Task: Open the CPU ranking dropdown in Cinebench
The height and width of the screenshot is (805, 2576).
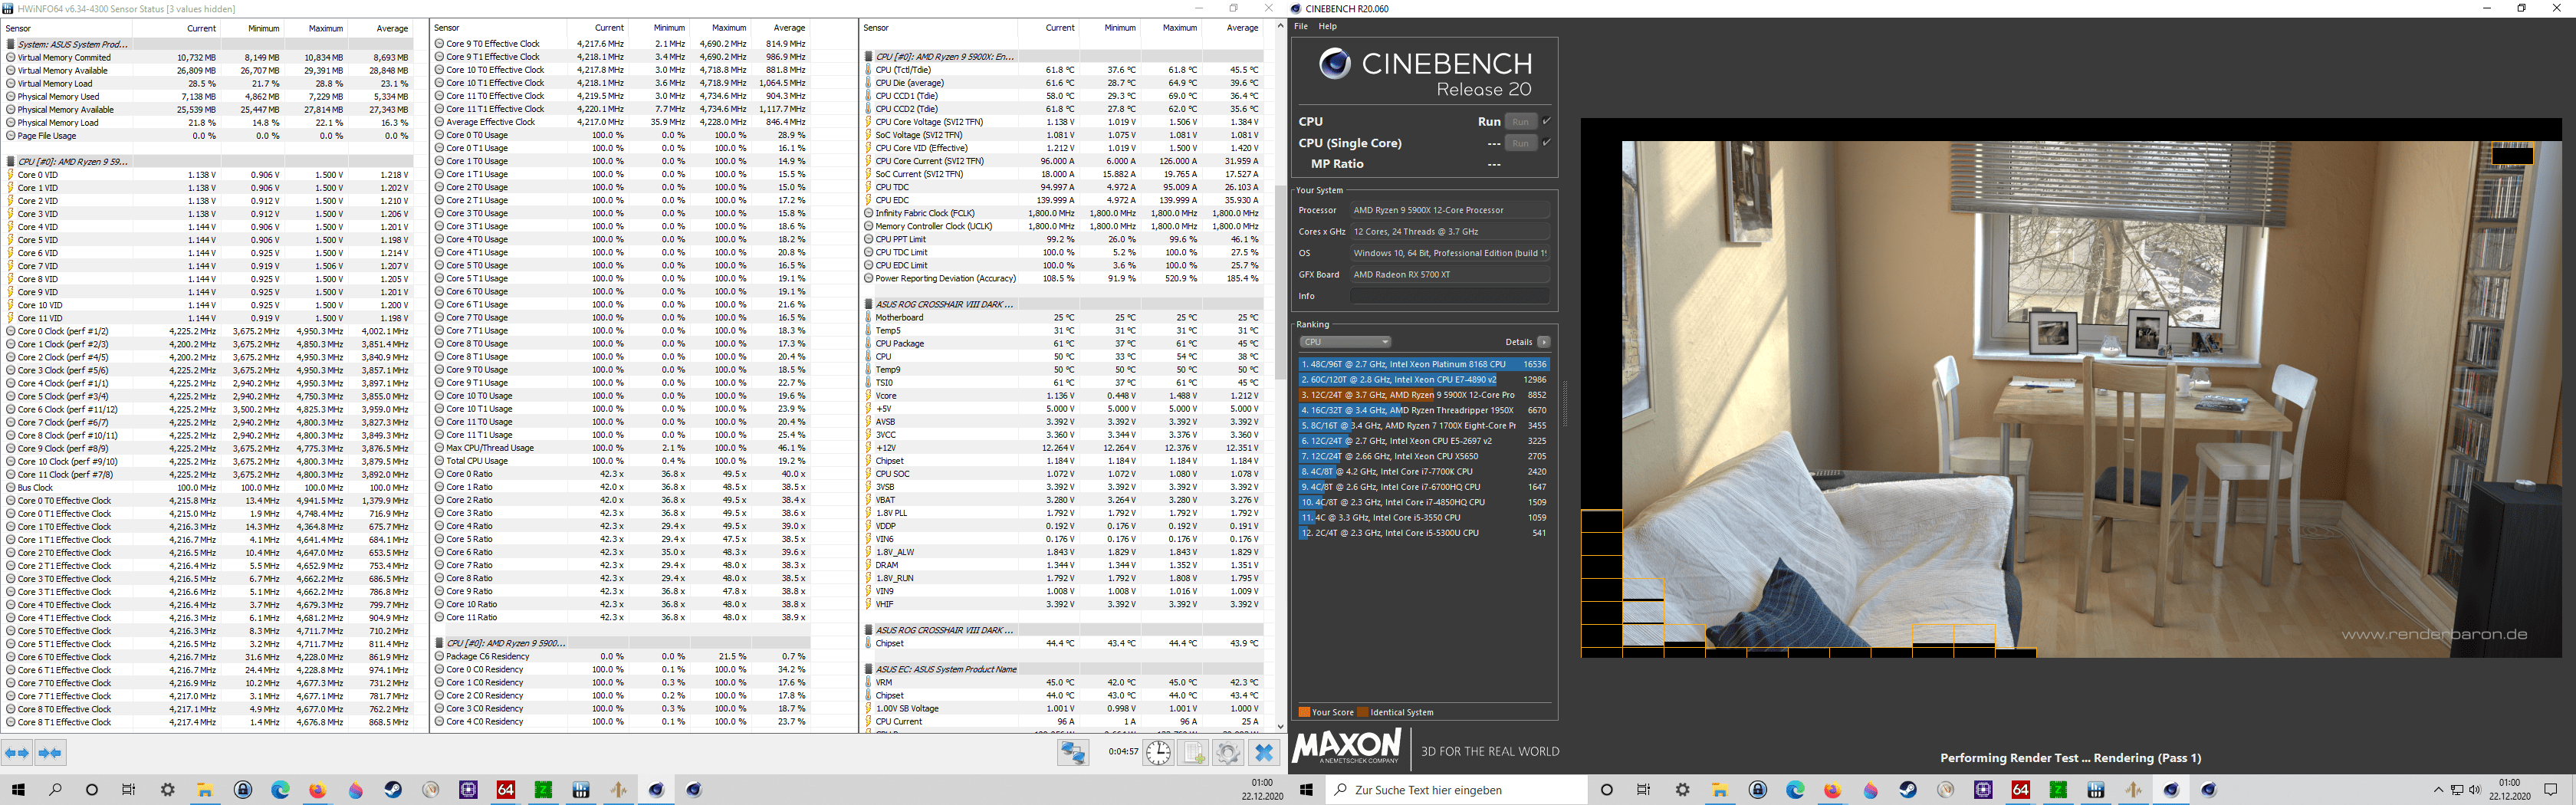Action: coord(1345,342)
